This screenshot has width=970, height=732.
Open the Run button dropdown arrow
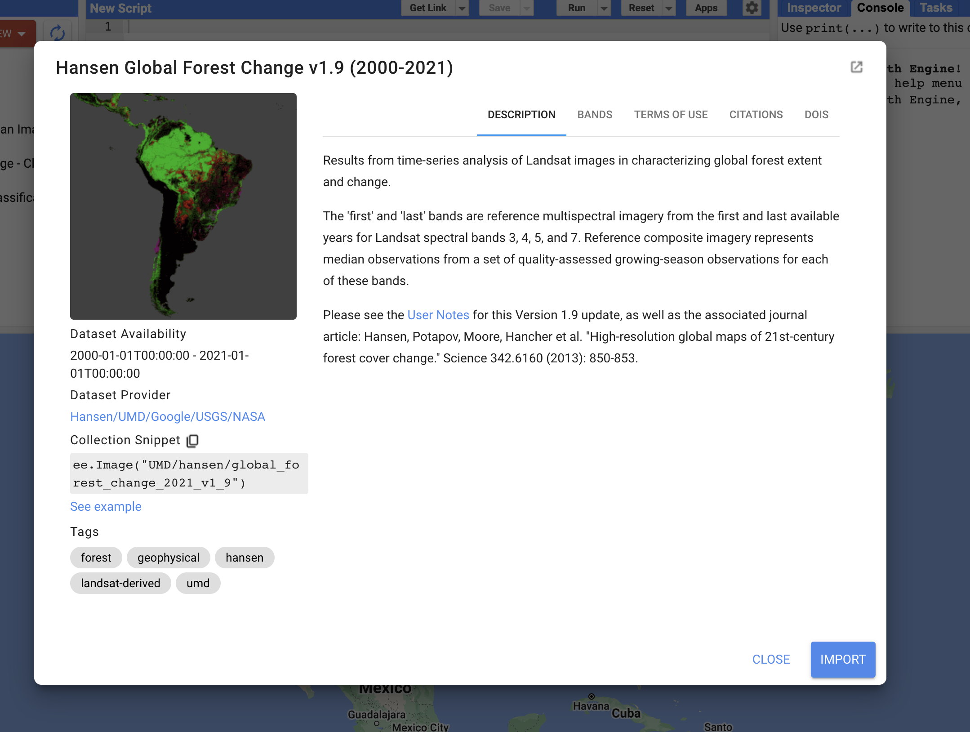(x=604, y=8)
